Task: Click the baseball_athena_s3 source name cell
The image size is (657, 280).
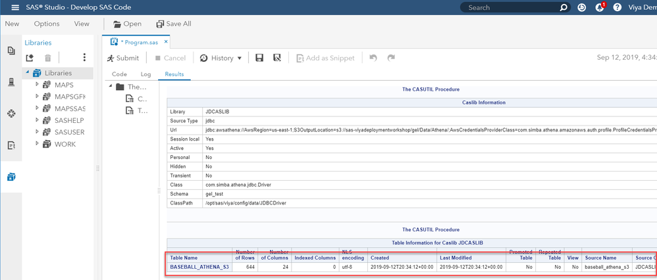Action: (x=606, y=267)
